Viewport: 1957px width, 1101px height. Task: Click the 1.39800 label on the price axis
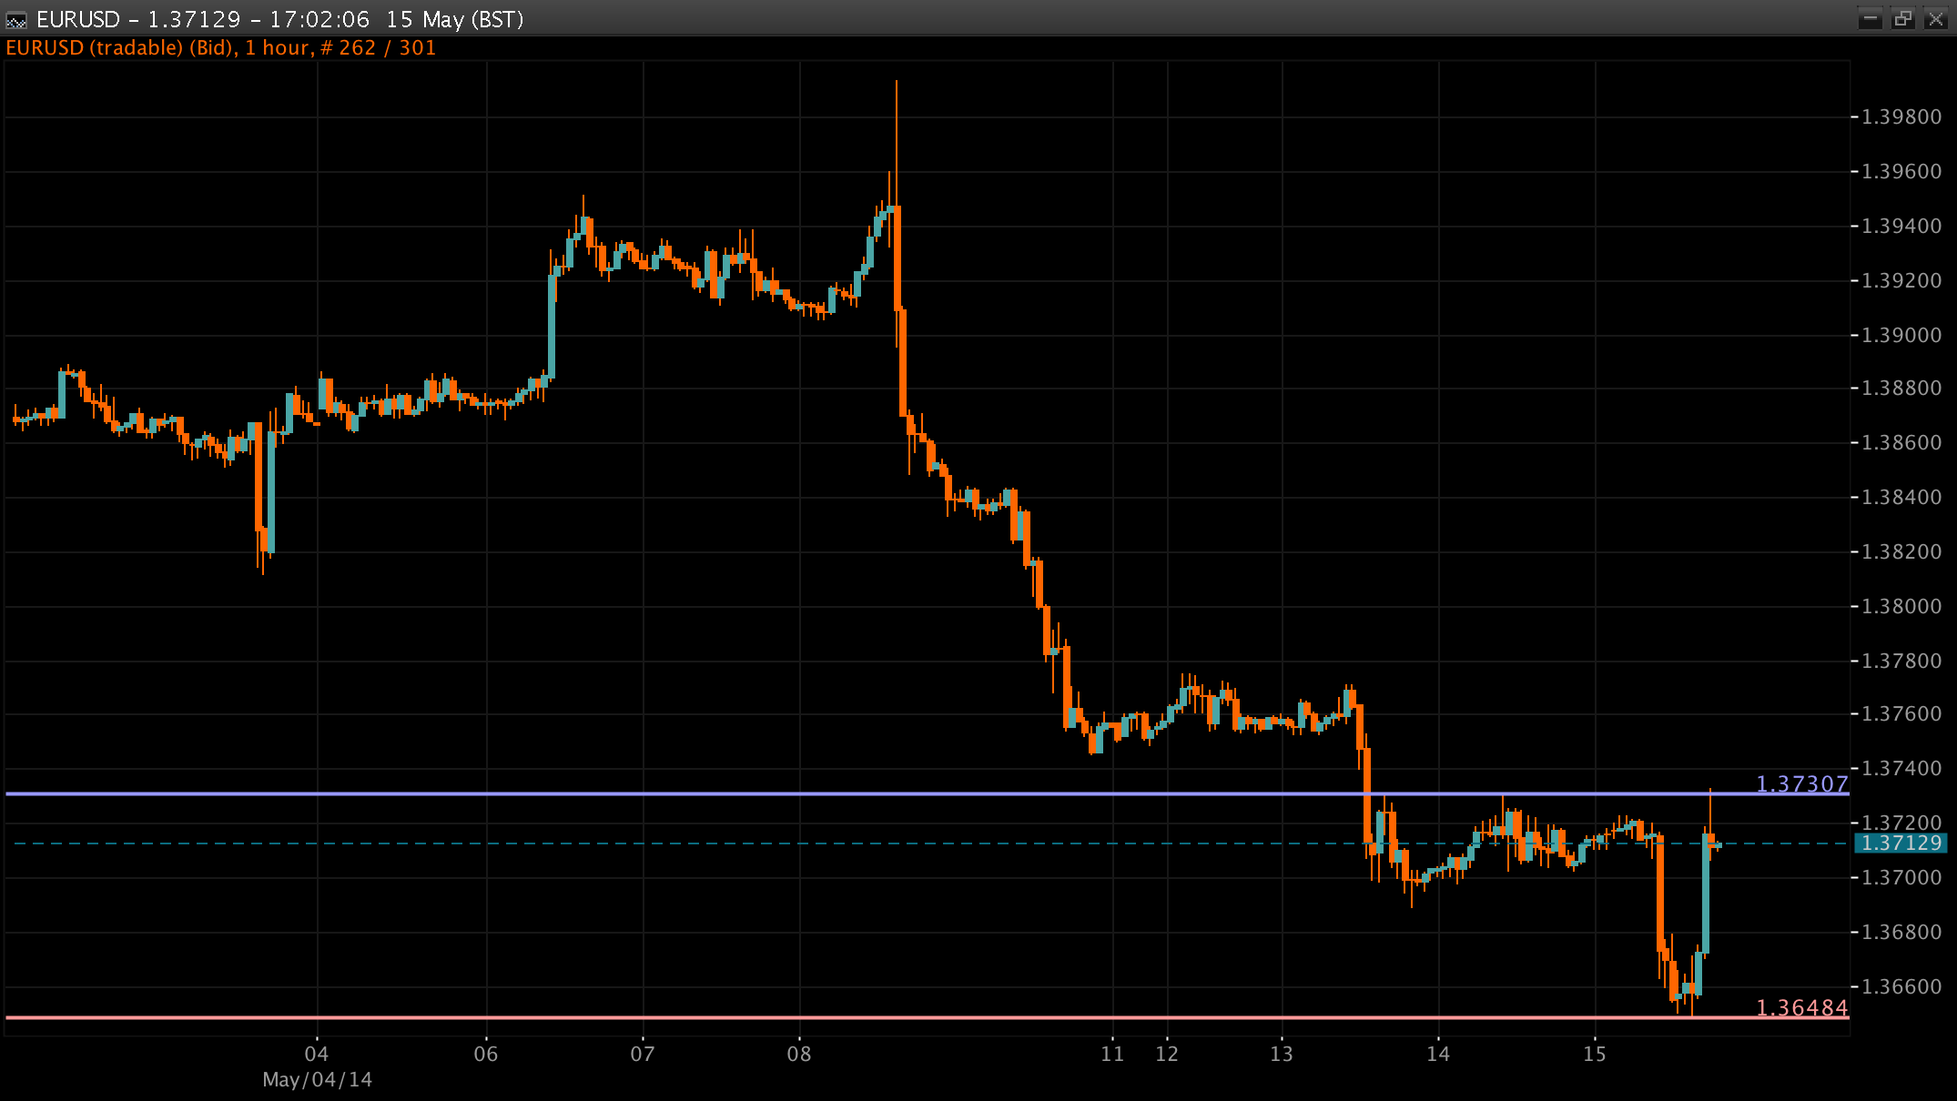(1901, 116)
